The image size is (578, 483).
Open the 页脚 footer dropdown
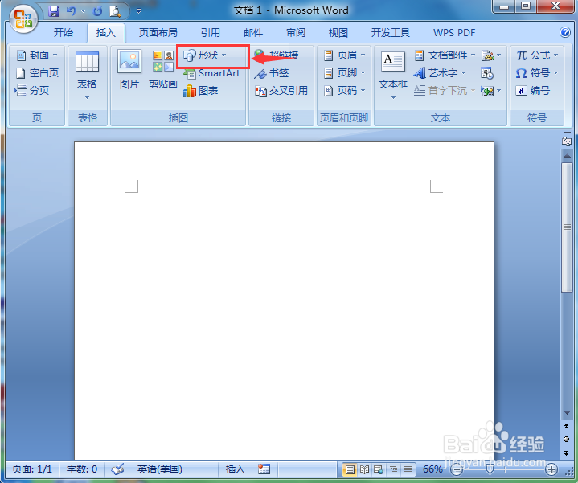[x=344, y=73]
